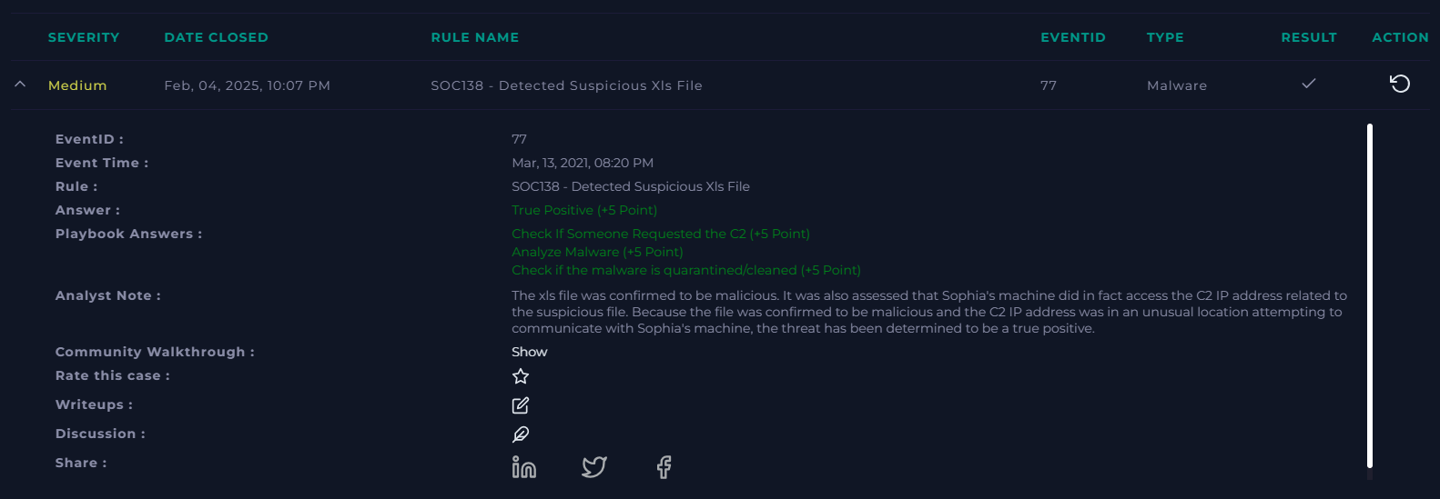Click the Type column header
This screenshot has height=499, width=1440.
[1165, 37]
